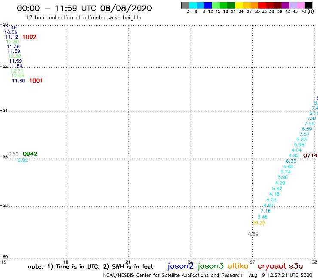Click the purple swatch in the legend

click(x=285, y=5)
